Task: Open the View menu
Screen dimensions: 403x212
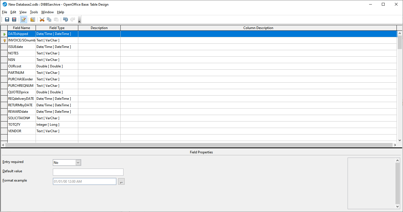Action: coord(23,12)
